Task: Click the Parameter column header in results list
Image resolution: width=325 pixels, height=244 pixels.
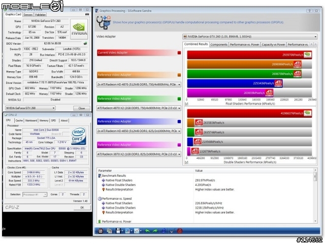Action: tap(145, 171)
